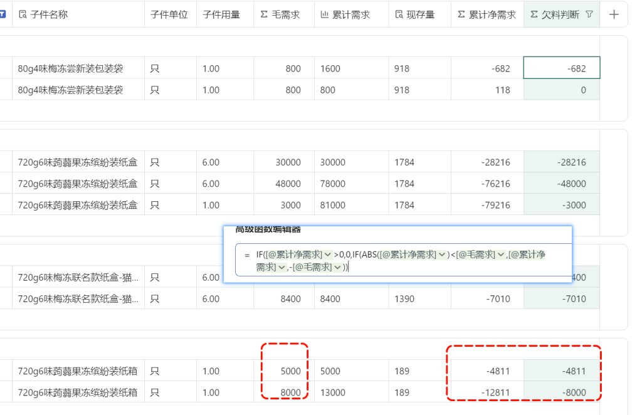Open the first 累计净需求 field dropdown in formula
642x415 pixels.
tap(327, 255)
